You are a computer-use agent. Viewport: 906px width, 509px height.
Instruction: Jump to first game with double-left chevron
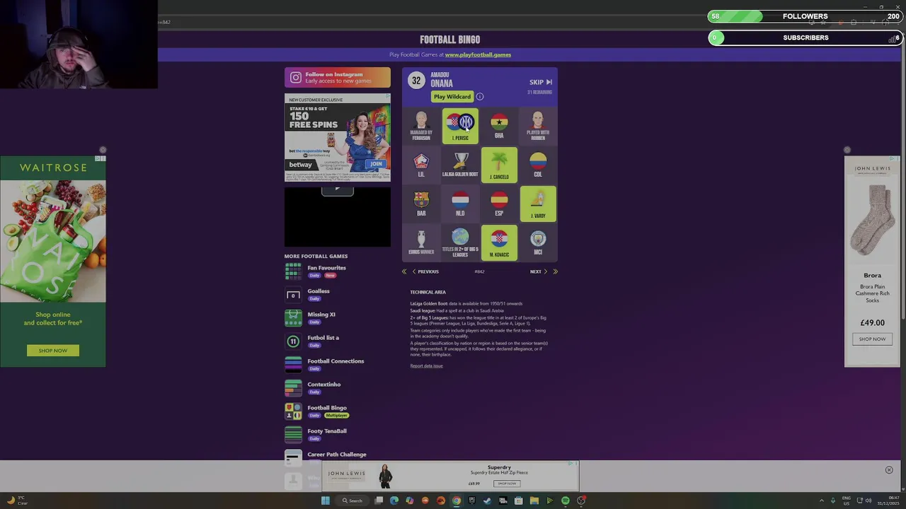click(x=404, y=271)
